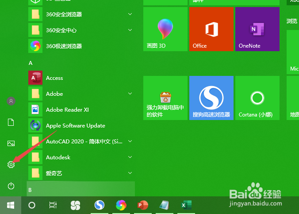Launch Apple Software Update
Viewport: 299px width, 214px height.
pyautogui.click(x=81, y=126)
